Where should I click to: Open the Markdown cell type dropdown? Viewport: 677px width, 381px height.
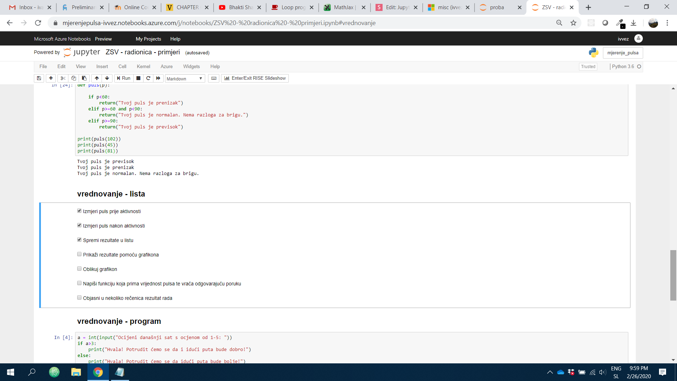[x=185, y=79]
